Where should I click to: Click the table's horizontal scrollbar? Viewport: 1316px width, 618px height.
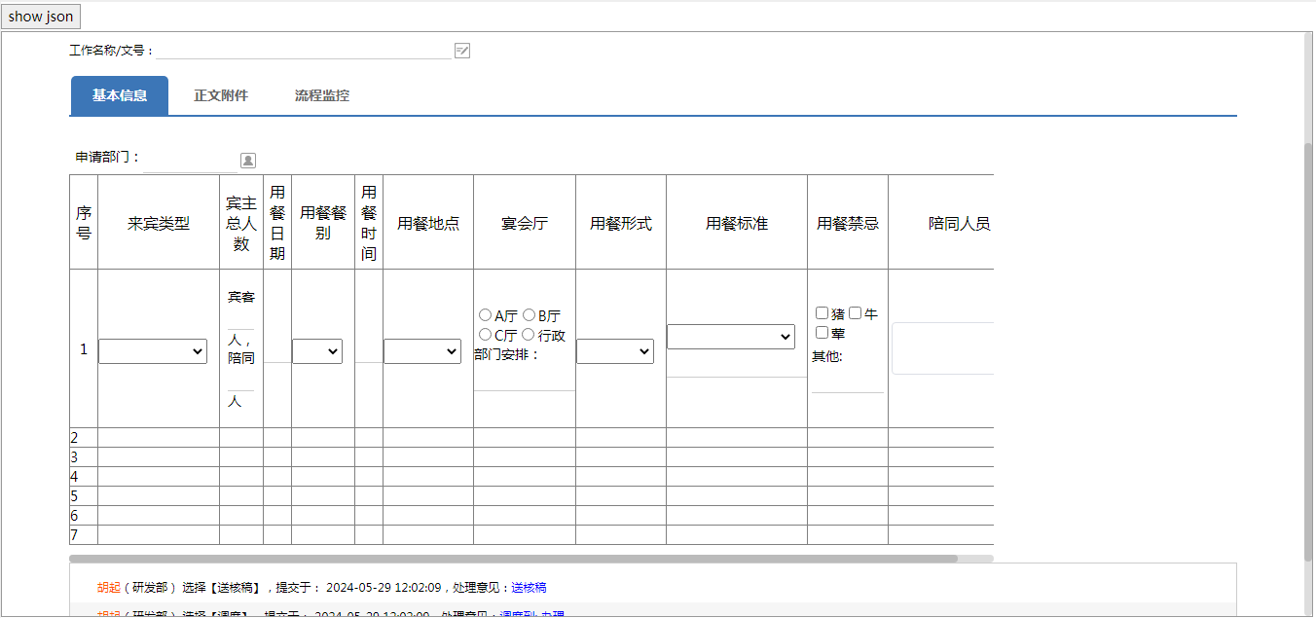(513, 559)
